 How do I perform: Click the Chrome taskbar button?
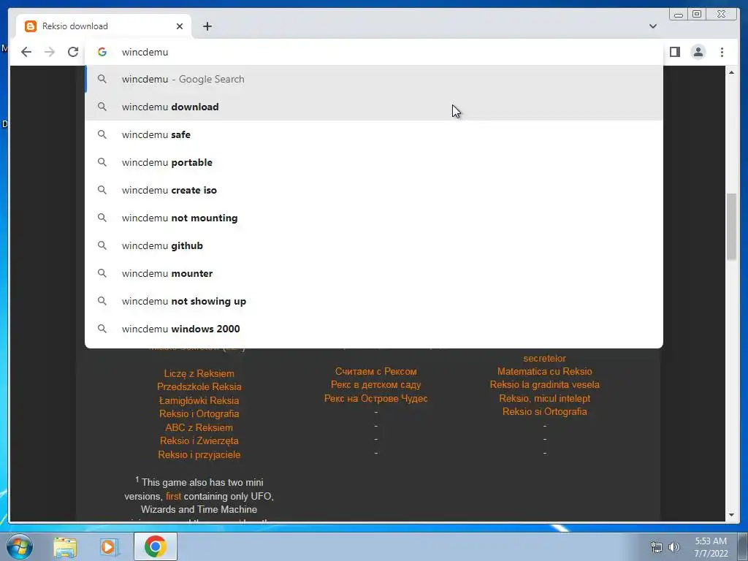pyautogui.click(x=156, y=546)
